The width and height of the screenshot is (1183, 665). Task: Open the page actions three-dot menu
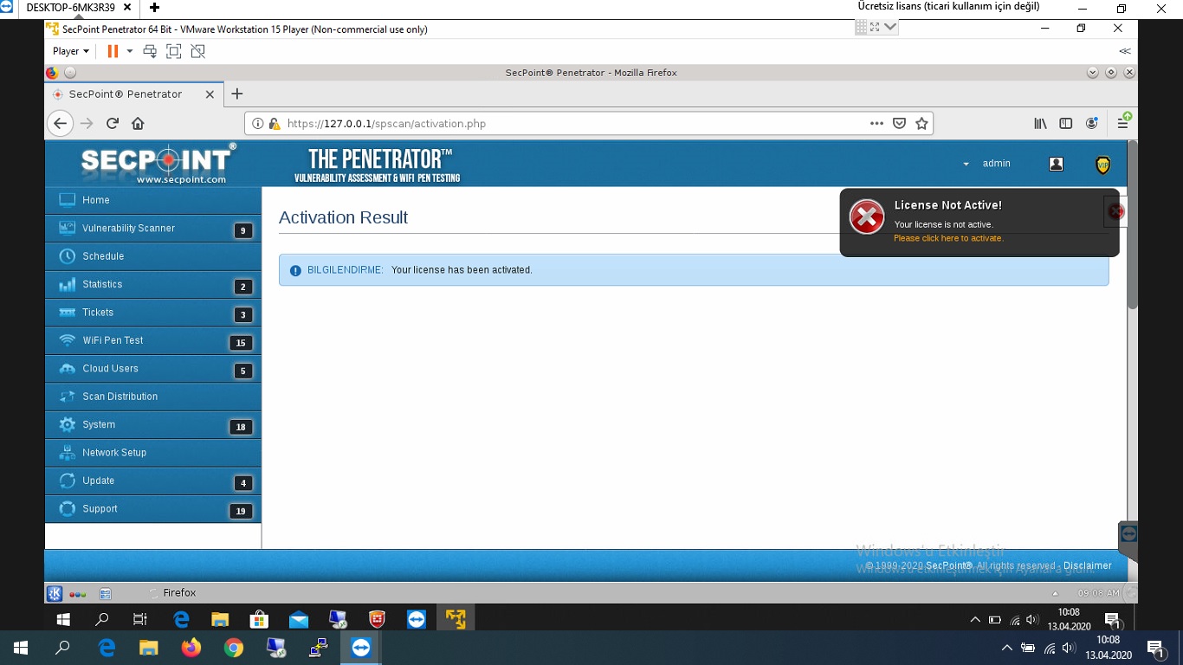coord(876,124)
